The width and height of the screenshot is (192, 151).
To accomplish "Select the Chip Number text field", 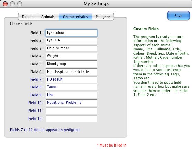I will coord(71,48).
